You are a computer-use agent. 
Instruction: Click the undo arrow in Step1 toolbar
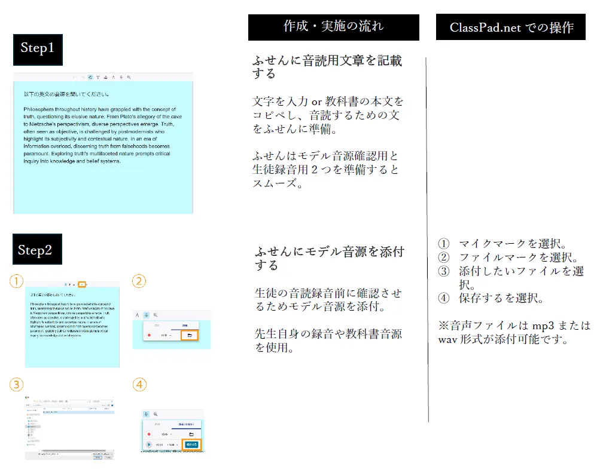tap(75, 77)
